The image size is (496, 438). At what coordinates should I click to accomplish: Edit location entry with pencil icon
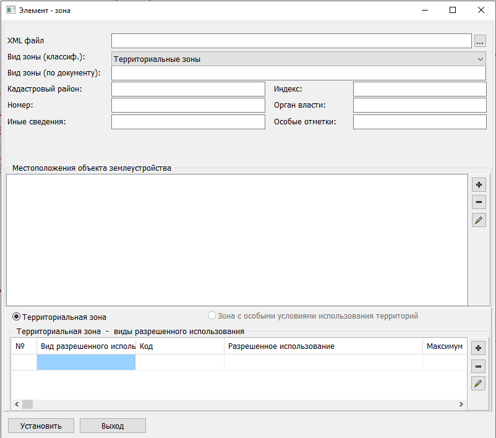(x=479, y=220)
